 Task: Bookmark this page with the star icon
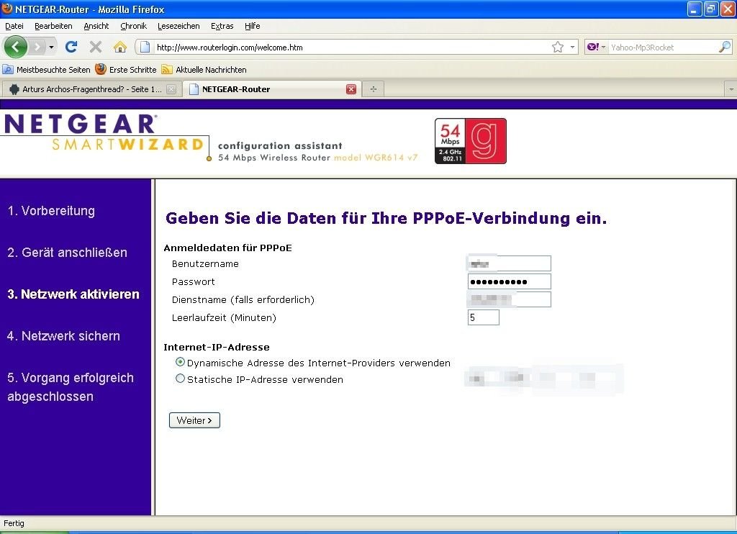[558, 47]
